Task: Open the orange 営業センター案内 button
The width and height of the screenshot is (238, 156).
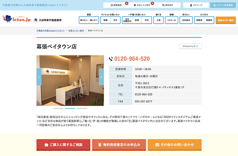Action: coord(226,20)
